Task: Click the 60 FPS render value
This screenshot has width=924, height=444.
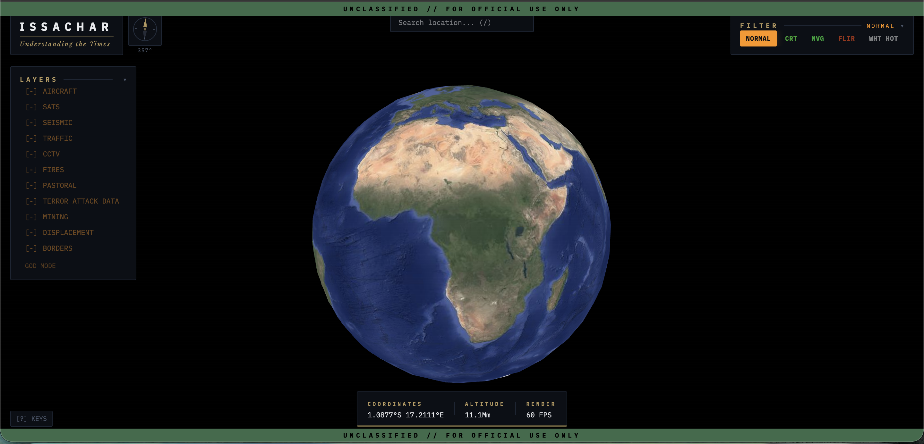Action: (539, 415)
